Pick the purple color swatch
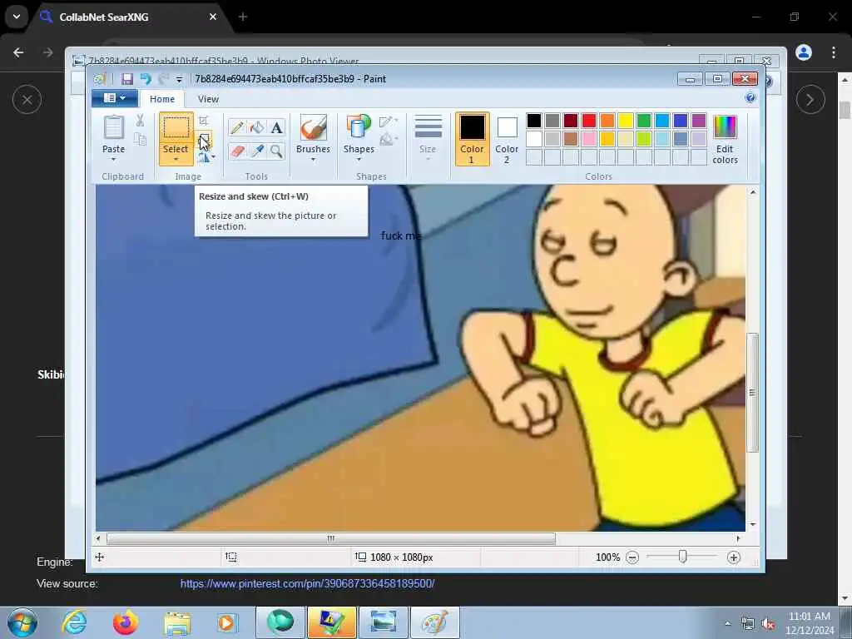This screenshot has height=639, width=852. [699, 121]
